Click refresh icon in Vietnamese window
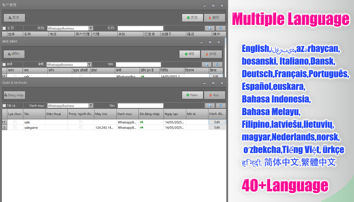Screen dimensions: 354x202 (x=221, y=106)
